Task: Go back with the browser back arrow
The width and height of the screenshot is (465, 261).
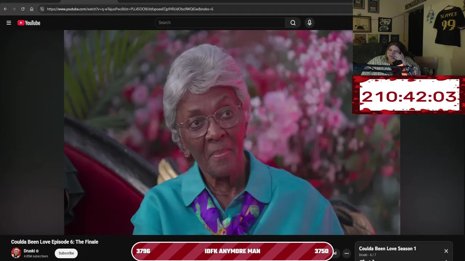Action: [5, 9]
